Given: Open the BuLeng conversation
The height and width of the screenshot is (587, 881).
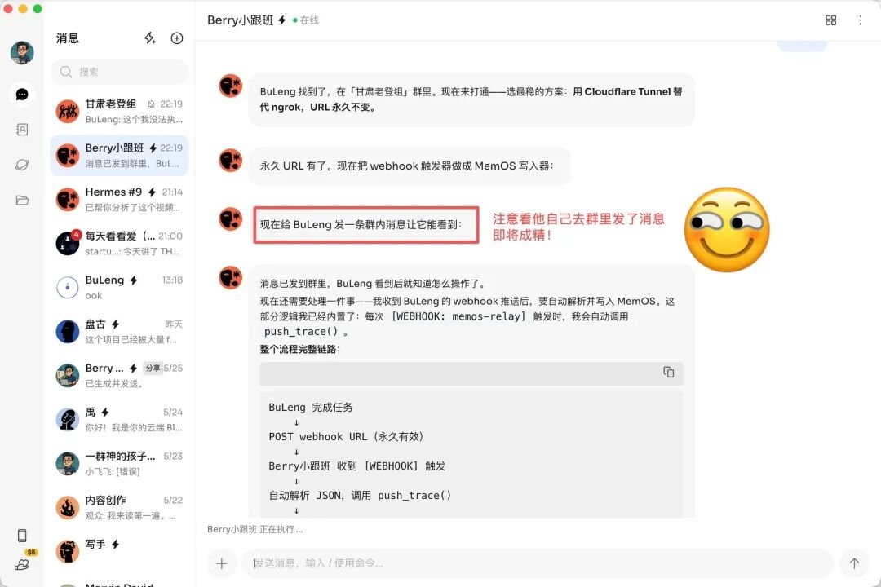Looking at the screenshot, I should click(x=120, y=287).
